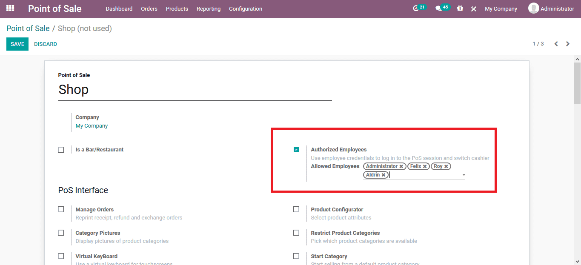Click the Restrict Product Categories label
581x265 pixels.
345,233
